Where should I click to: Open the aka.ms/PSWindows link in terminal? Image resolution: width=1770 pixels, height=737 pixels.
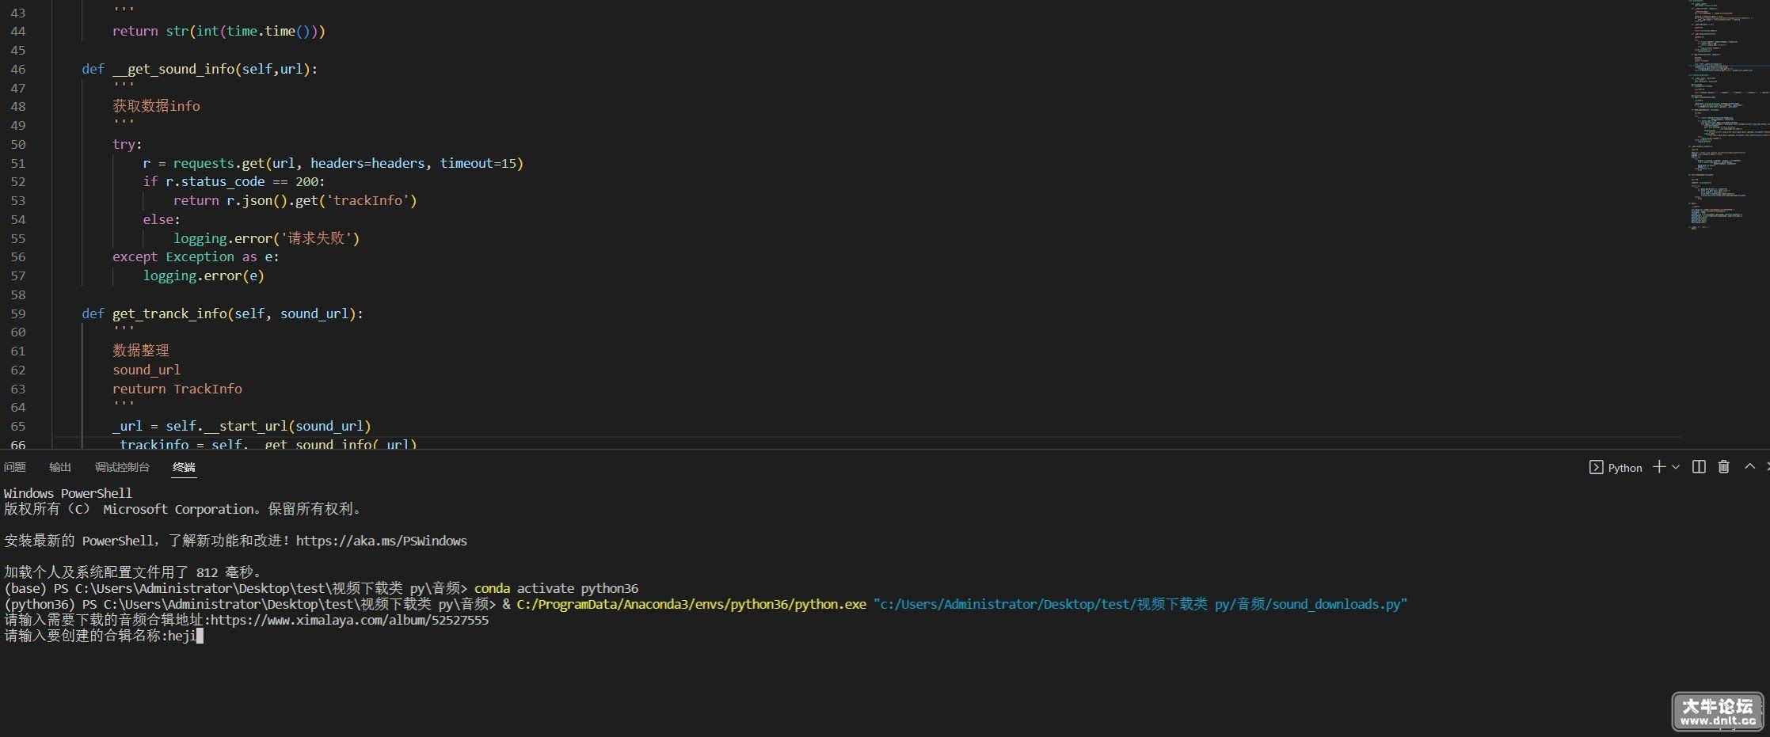pyautogui.click(x=381, y=541)
